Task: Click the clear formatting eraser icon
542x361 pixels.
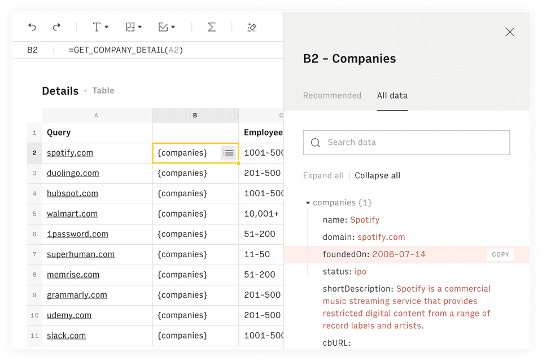Action: [252, 27]
